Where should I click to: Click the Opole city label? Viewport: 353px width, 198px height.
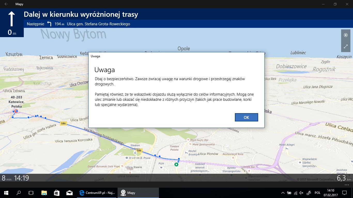coord(184,48)
